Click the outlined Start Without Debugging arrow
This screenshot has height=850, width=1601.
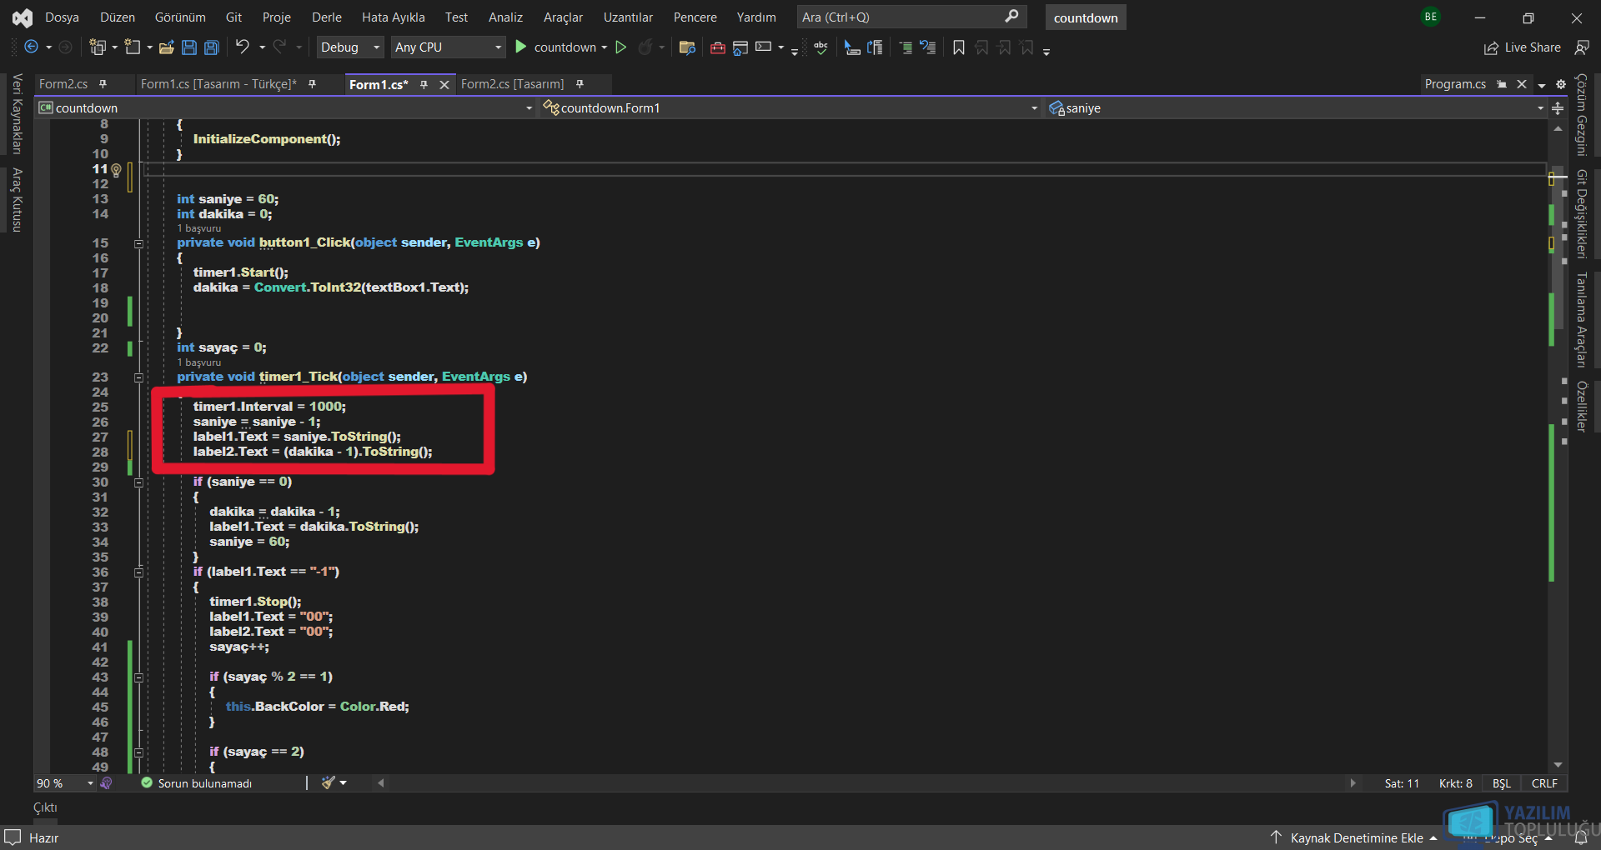tap(621, 47)
